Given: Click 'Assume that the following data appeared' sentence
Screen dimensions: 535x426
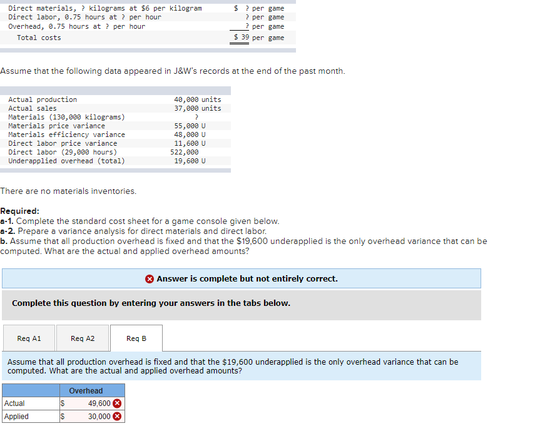Looking at the screenshot, I should [x=173, y=71].
